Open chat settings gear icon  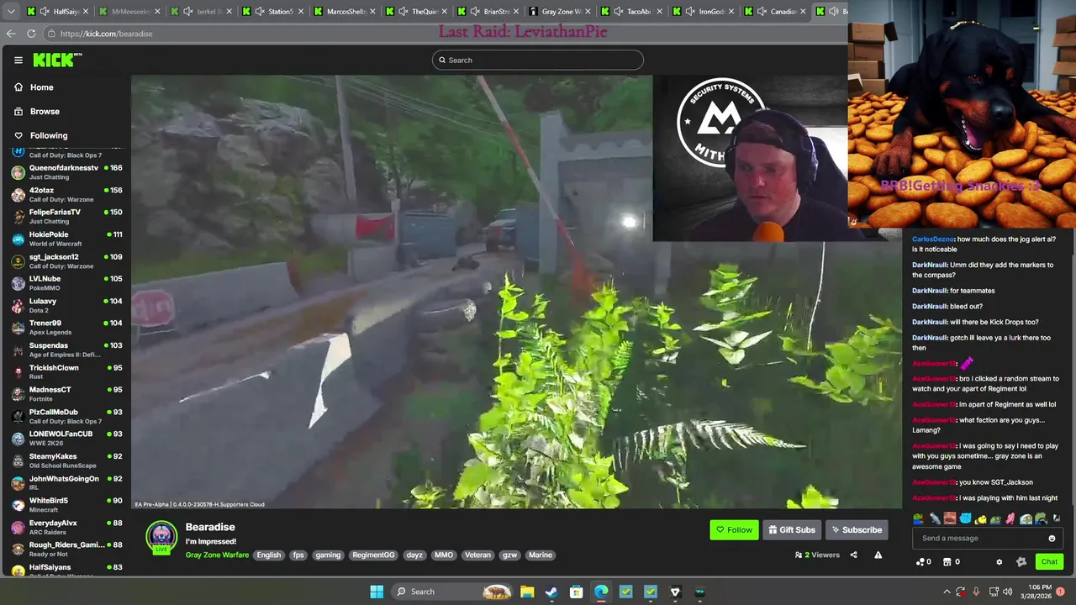(1000, 562)
